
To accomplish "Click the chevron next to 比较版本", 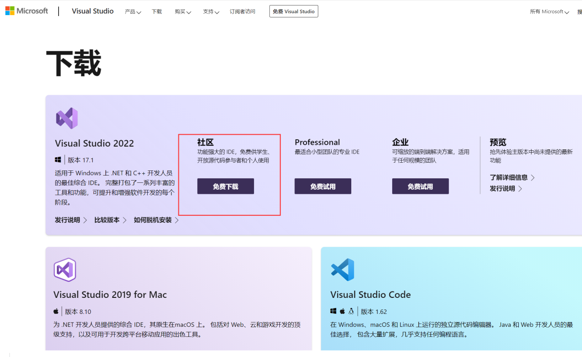I will (x=124, y=220).
